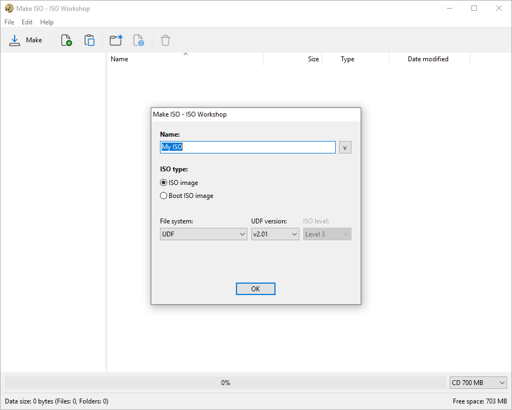This screenshot has width=512, height=410.
Task: Open file properties via the info icon
Action: [139, 40]
